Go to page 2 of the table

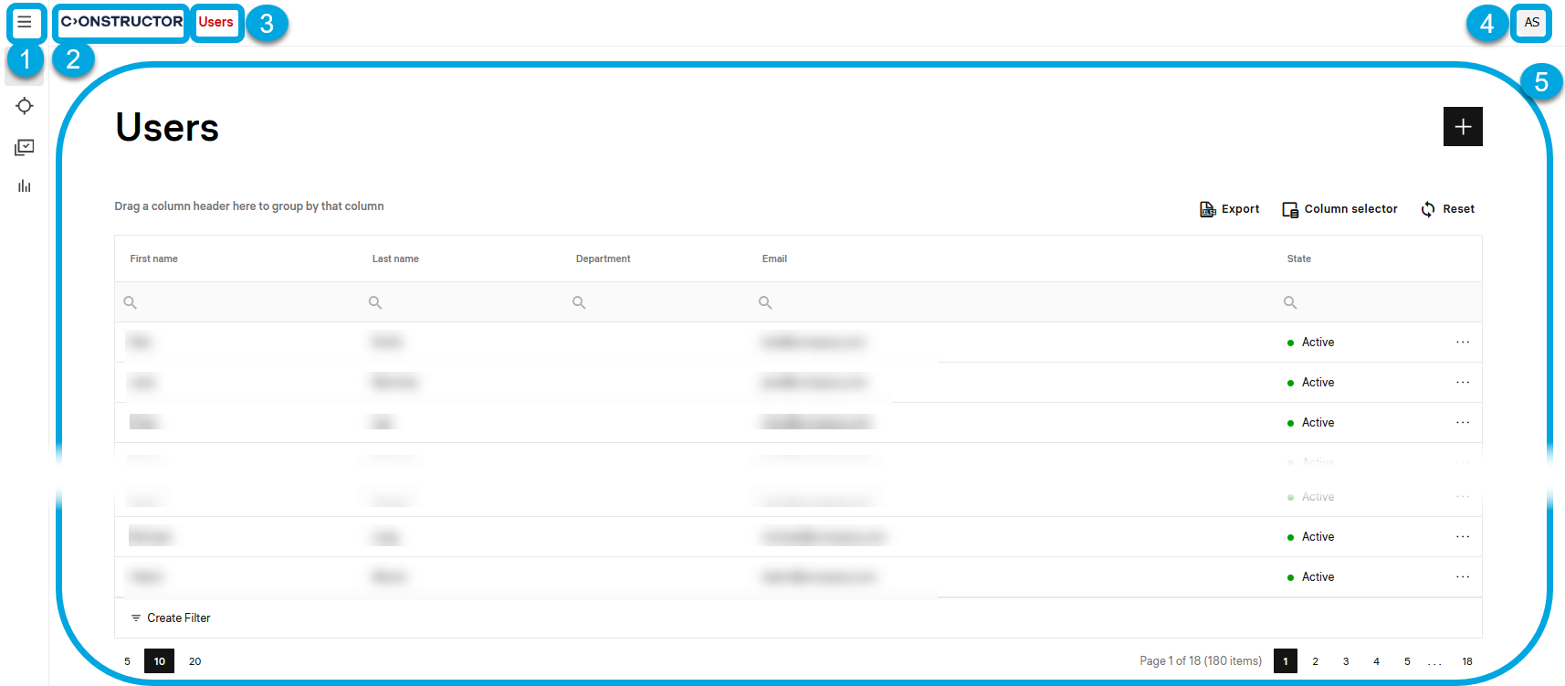pyautogui.click(x=1315, y=661)
